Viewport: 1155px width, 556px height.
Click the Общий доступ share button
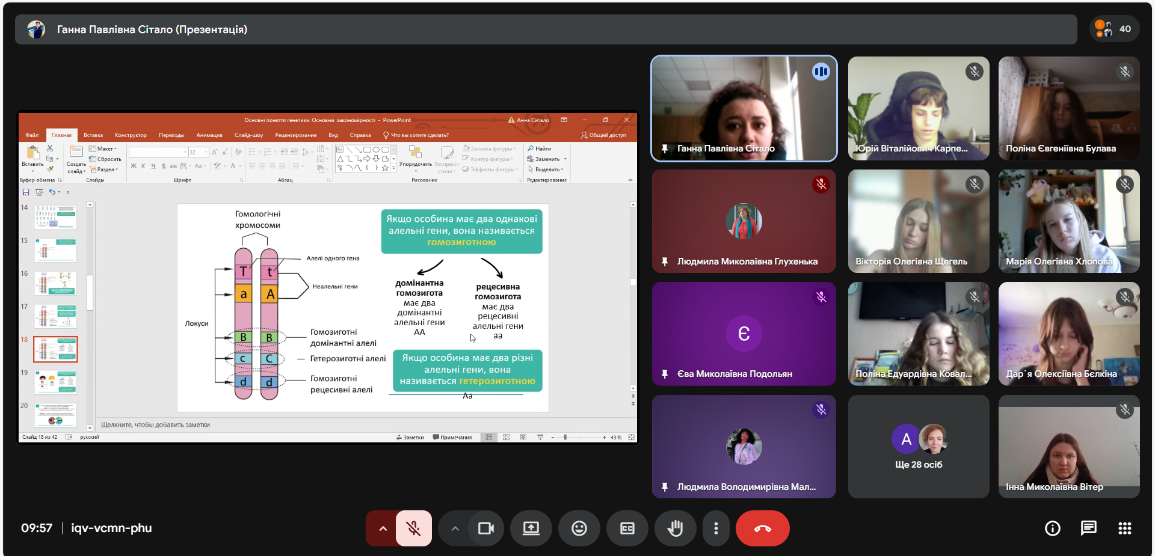point(603,135)
